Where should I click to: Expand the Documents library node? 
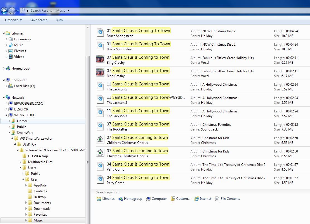click(x=6, y=39)
